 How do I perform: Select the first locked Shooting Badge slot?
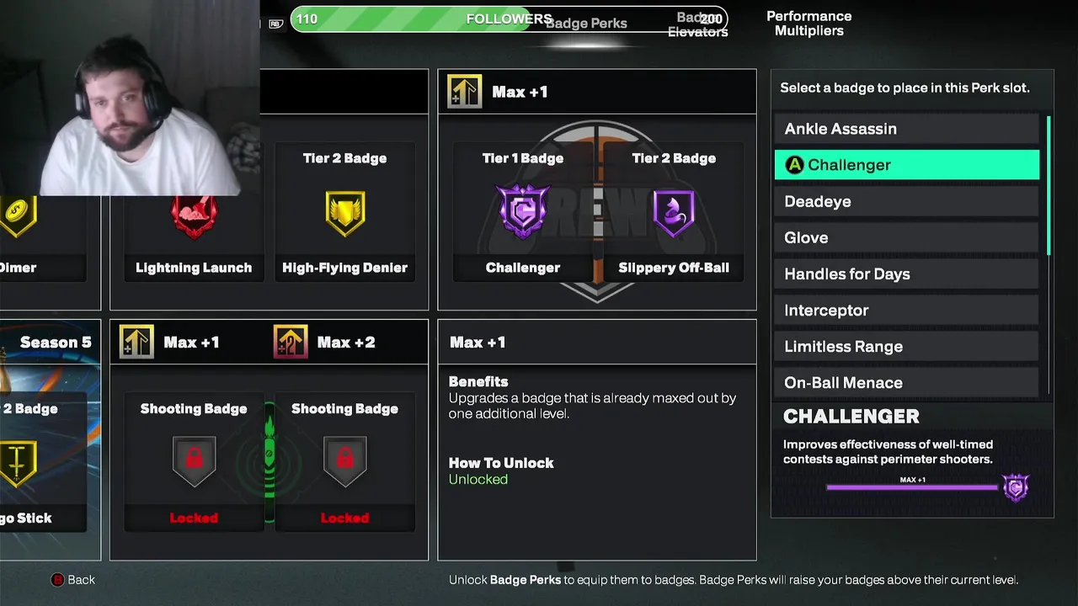point(194,461)
